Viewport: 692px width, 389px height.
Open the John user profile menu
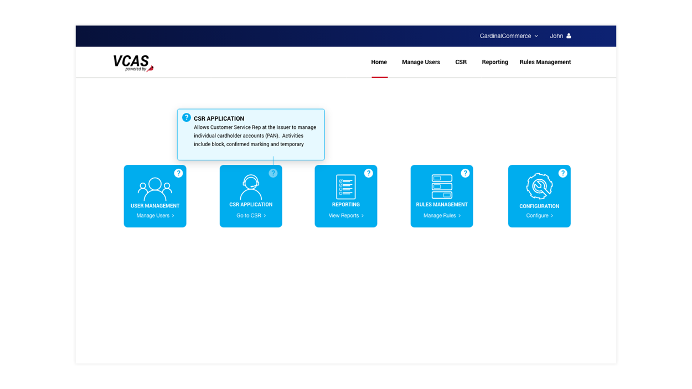click(x=560, y=36)
